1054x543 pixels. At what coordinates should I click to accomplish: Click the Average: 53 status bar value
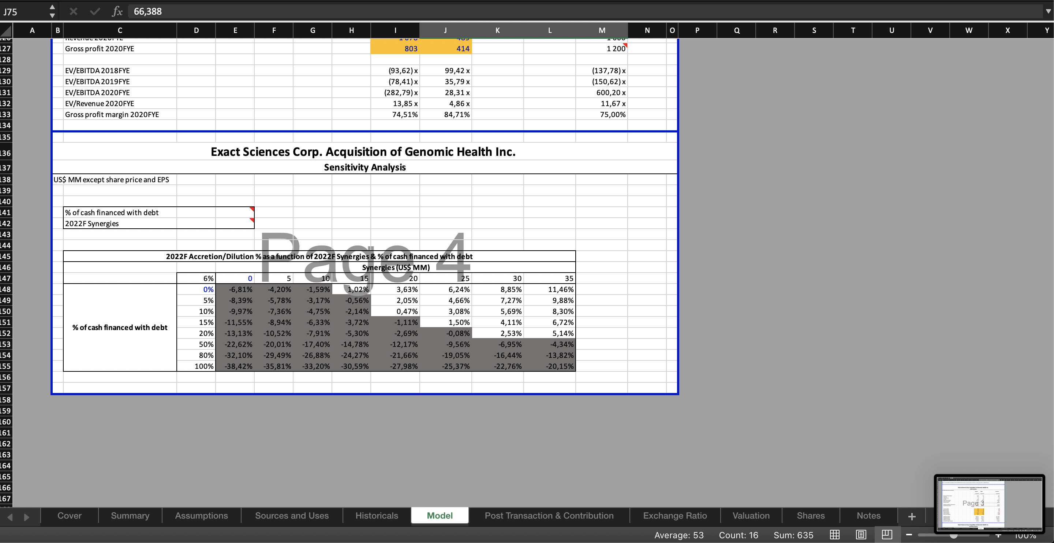(x=679, y=535)
